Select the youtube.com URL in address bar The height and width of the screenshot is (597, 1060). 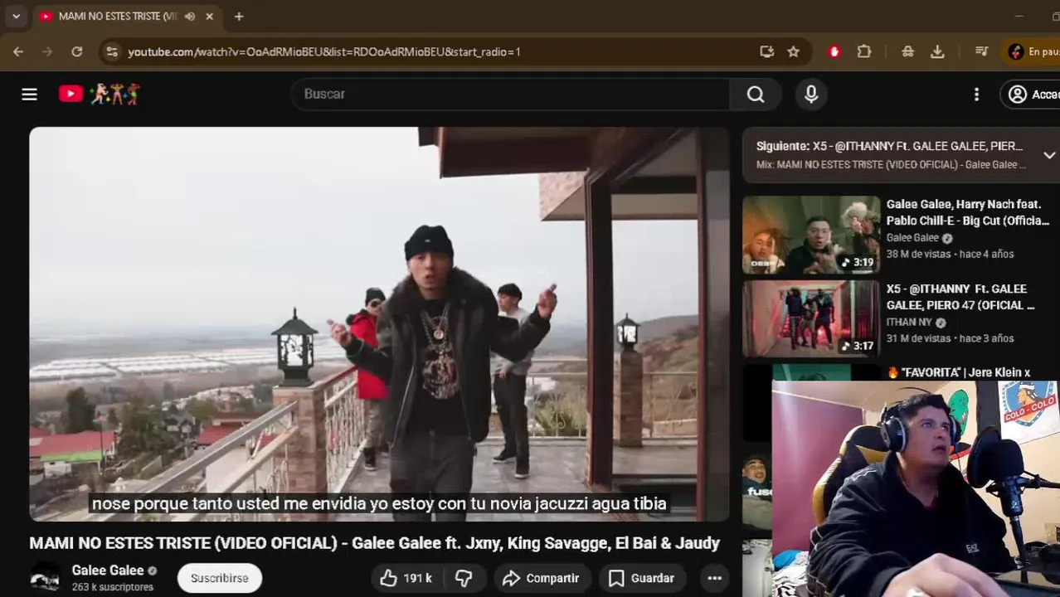pos(323,51)
